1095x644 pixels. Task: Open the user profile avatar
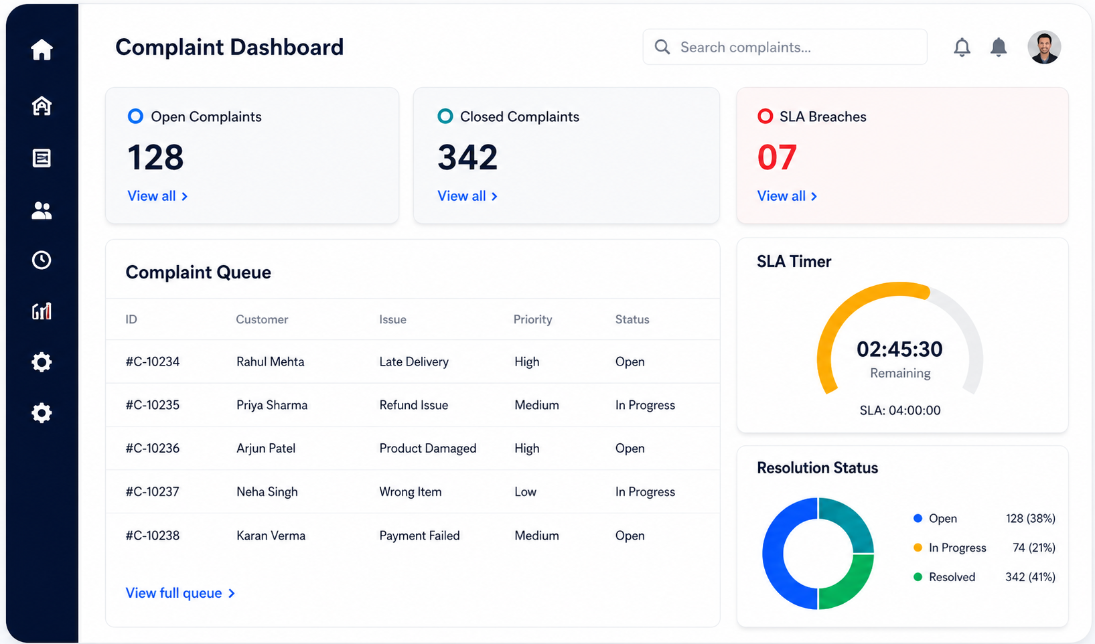[x=1044, y=48]
